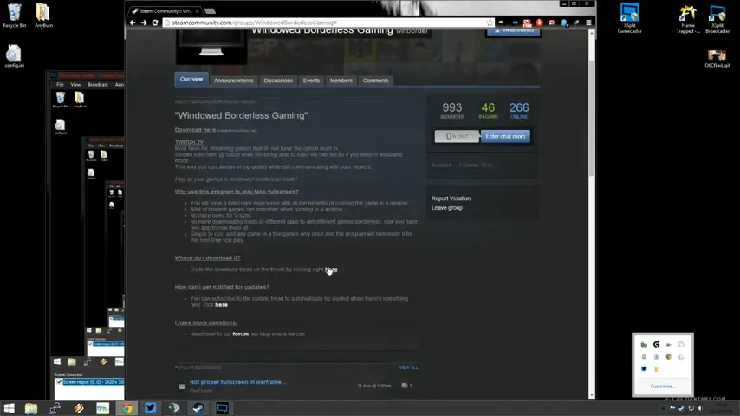Click the 266 online count

click(519, 108)
